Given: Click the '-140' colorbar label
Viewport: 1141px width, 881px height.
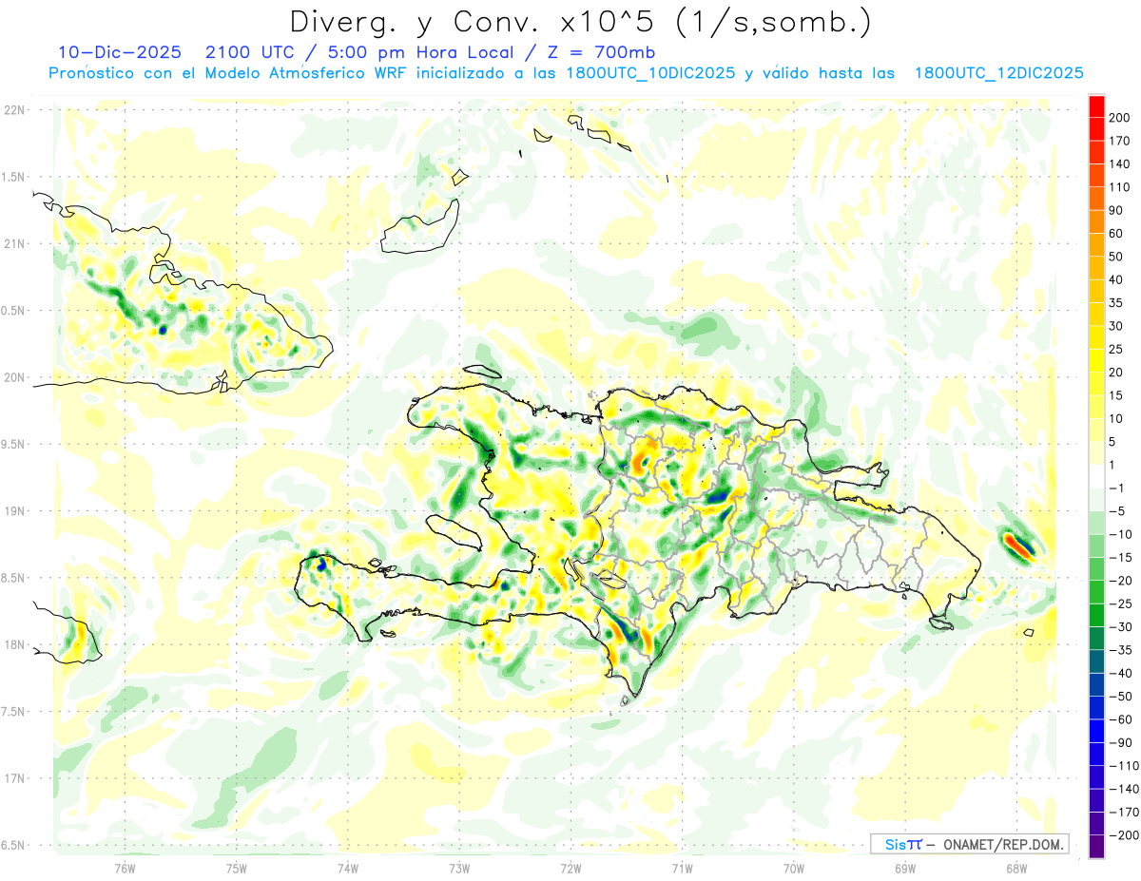Looking at the screenshot, I should pyautogui.click(x=1124, y=789).
